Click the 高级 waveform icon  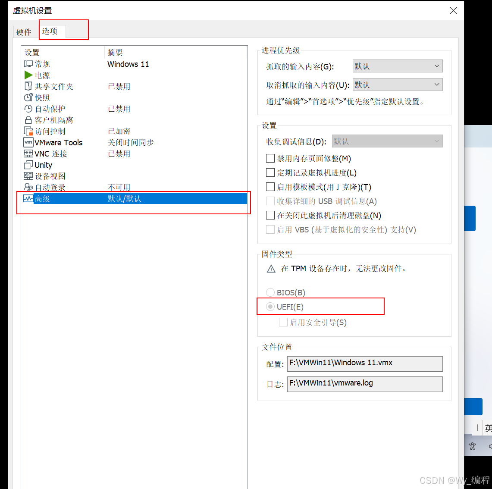pos(28,199)
